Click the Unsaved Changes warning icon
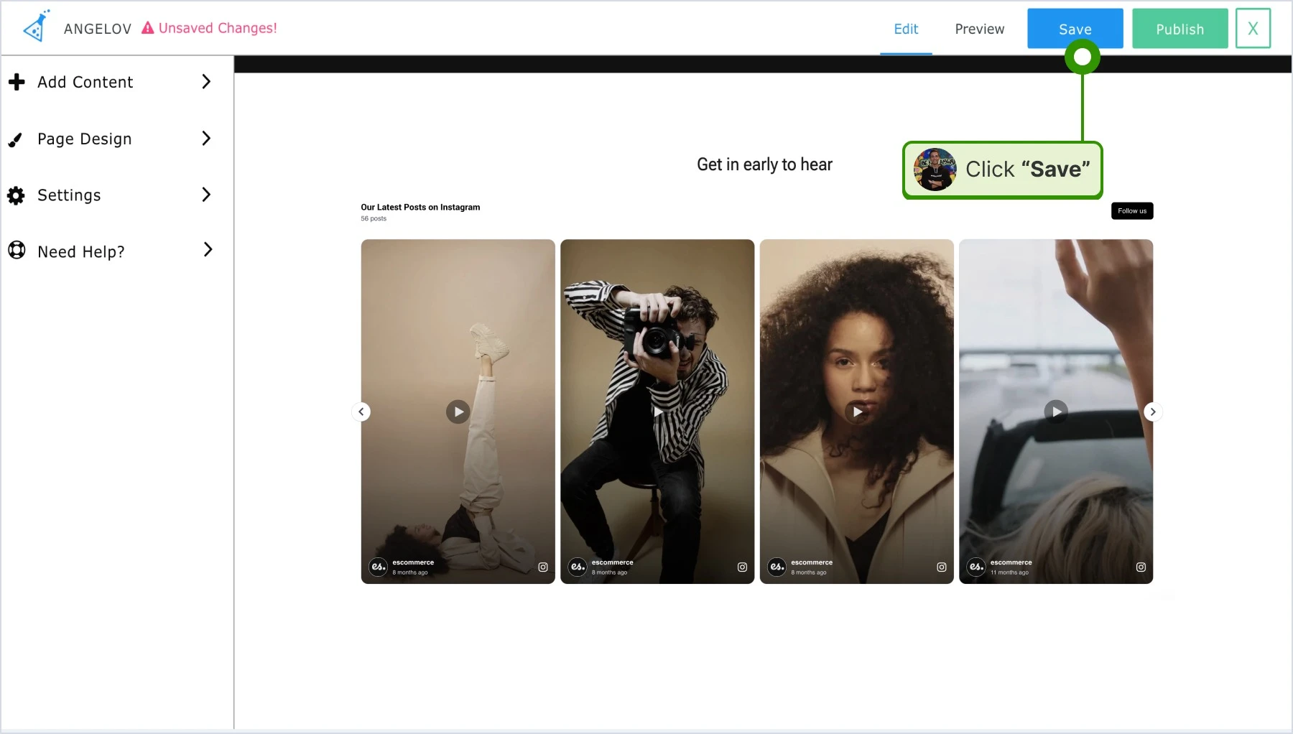The width and height of the screenshot is (1293, 734). pyautogui.click(x=148, y=28)
